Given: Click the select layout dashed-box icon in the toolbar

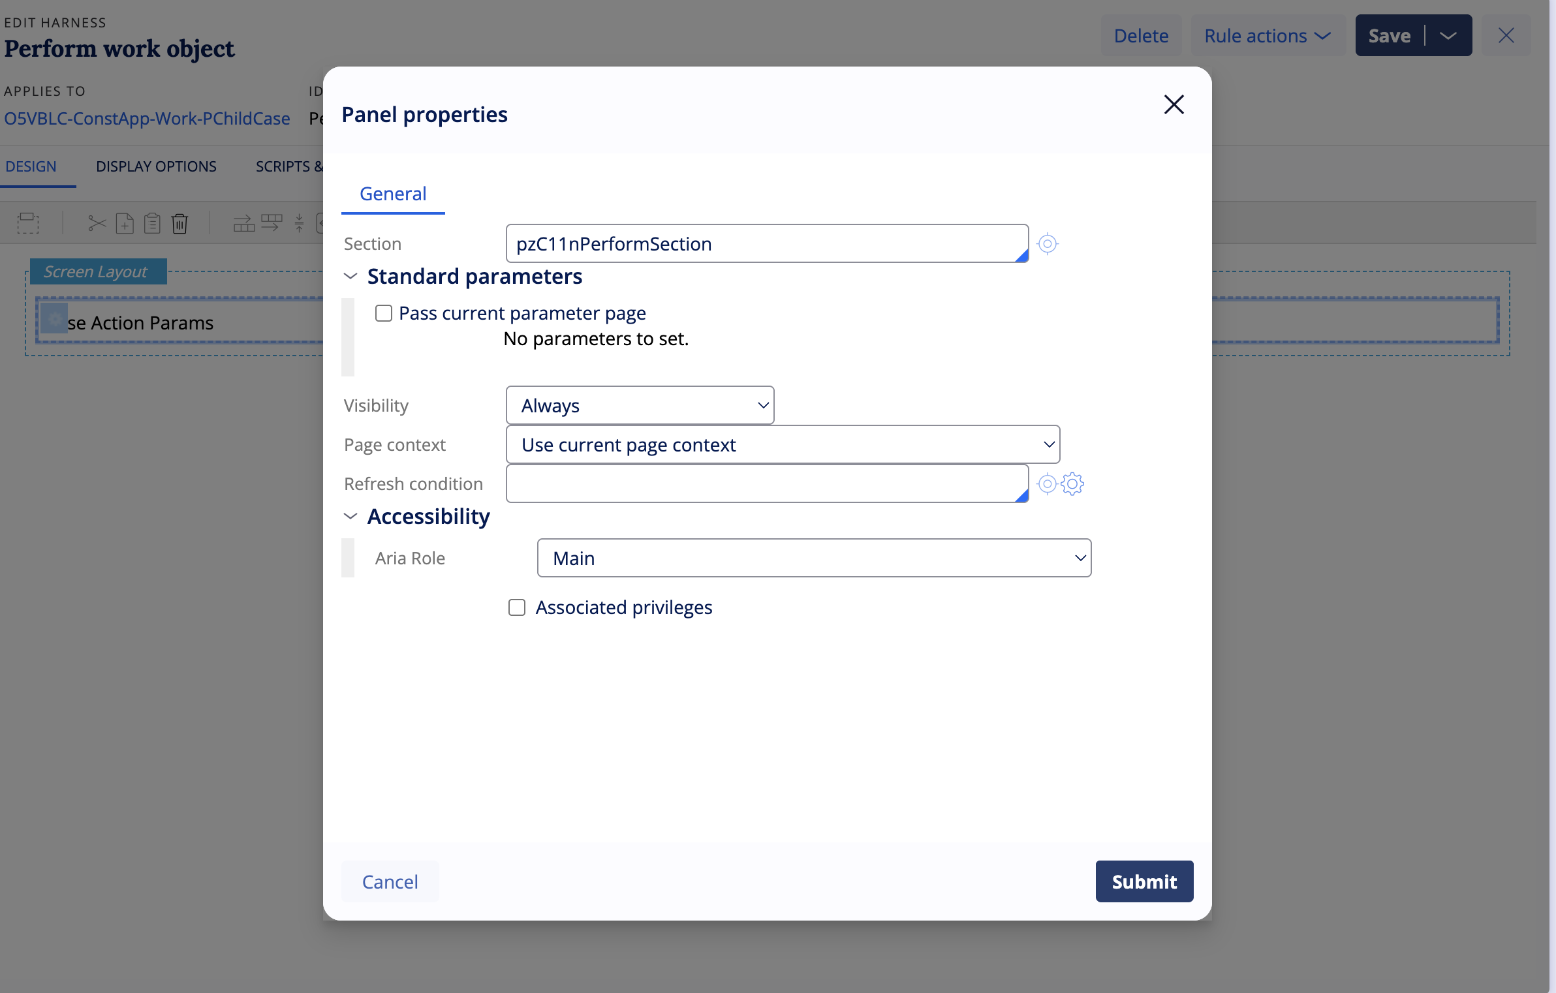Looking at the screenshot, I should pos(28,223).
